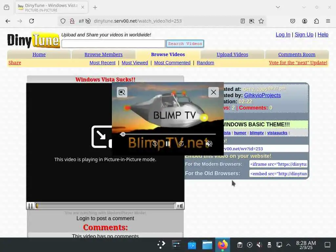Go back with the browser back arrow
This screenshot has height=252, width=336.
(8, 21)
